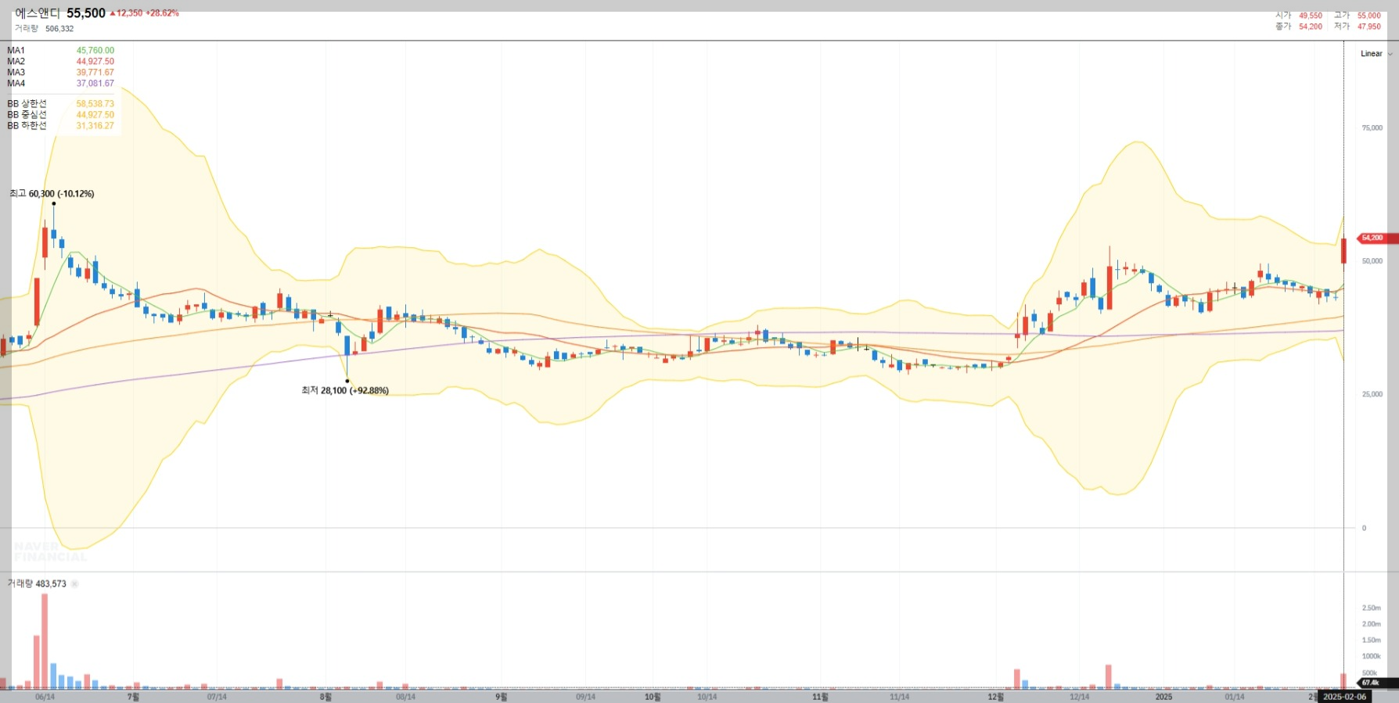Click the 10월 month axis label
Image resolution: width=1399 pixels, height=703 pixels.
tap(653, 697)
